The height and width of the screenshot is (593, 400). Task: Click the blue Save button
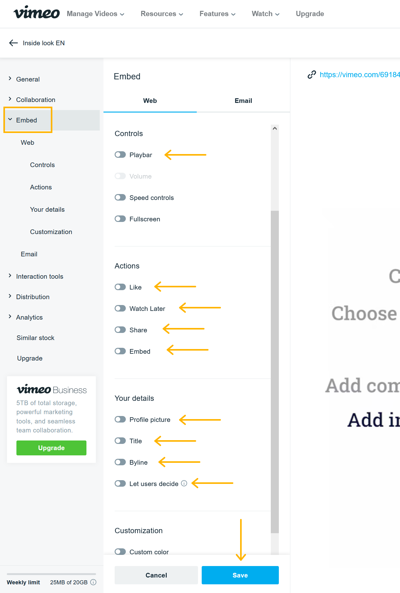click(x=240, y=575)
